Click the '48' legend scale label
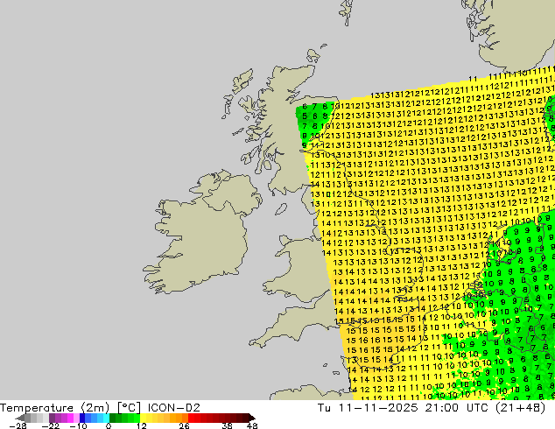This screenshot has width=555, height=429. 252,425
